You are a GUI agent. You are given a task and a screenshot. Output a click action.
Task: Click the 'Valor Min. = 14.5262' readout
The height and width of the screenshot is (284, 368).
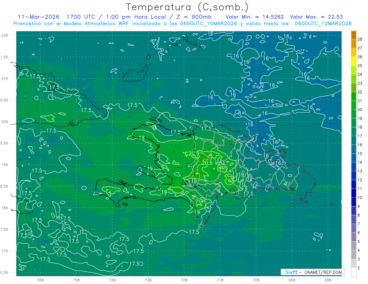point(255,17)
